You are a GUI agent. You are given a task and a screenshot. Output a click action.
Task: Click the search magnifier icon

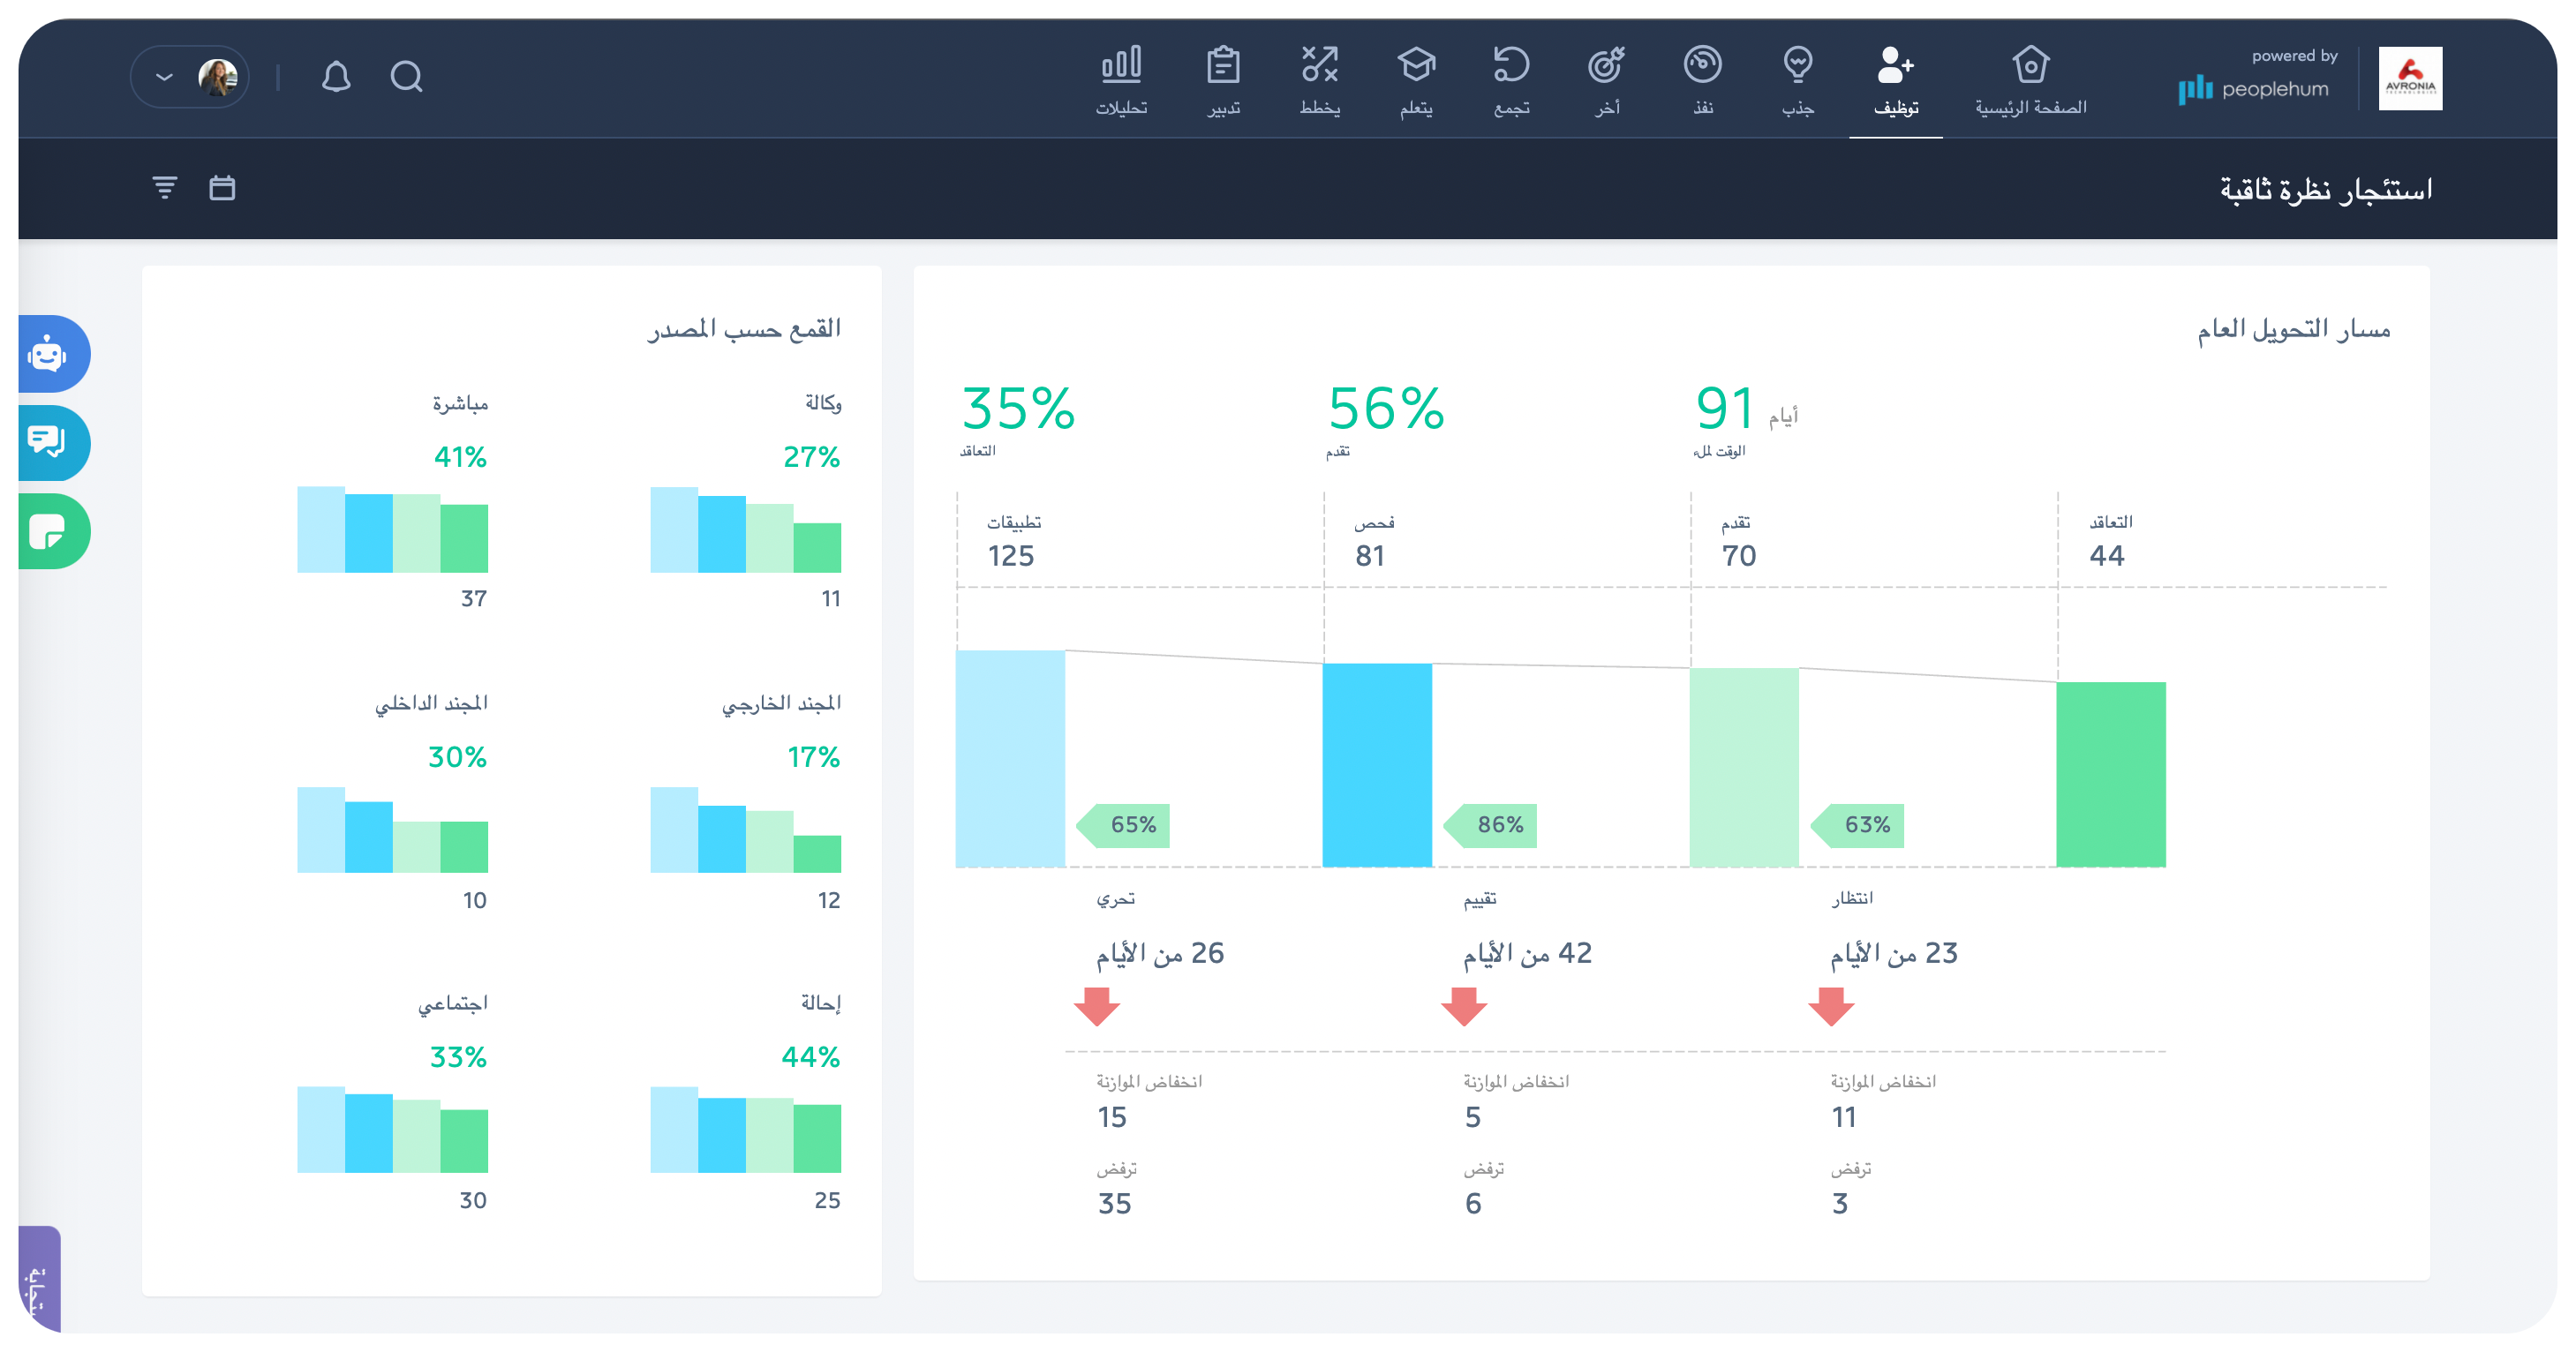pyautogui.click(x=406, y=76)
